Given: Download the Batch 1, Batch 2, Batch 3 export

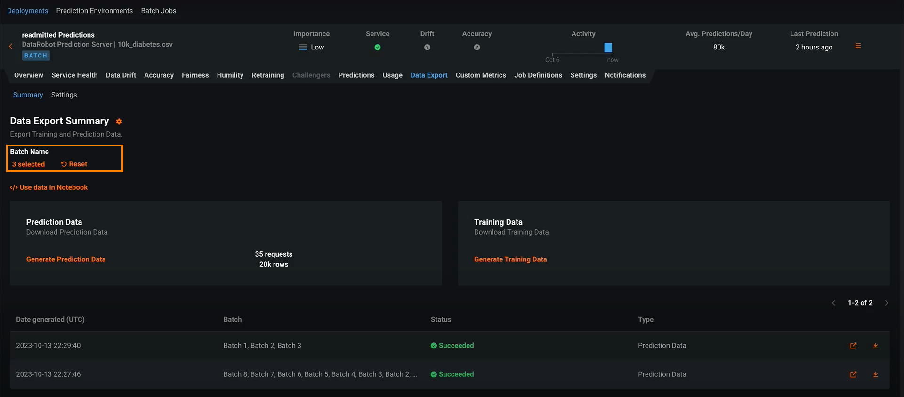Looking at the screenshot, I should [875, 346].
